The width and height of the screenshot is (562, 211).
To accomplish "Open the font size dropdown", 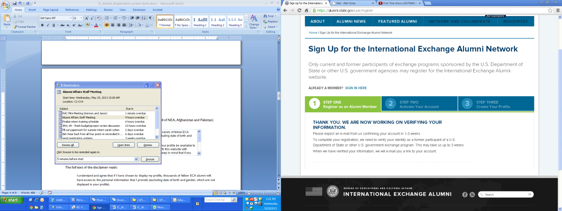I will pos(81,18).
